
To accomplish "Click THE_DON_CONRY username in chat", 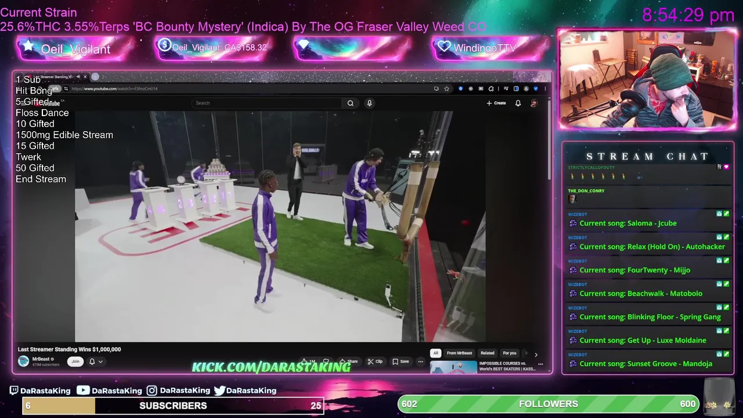I will tap(586, 191).
